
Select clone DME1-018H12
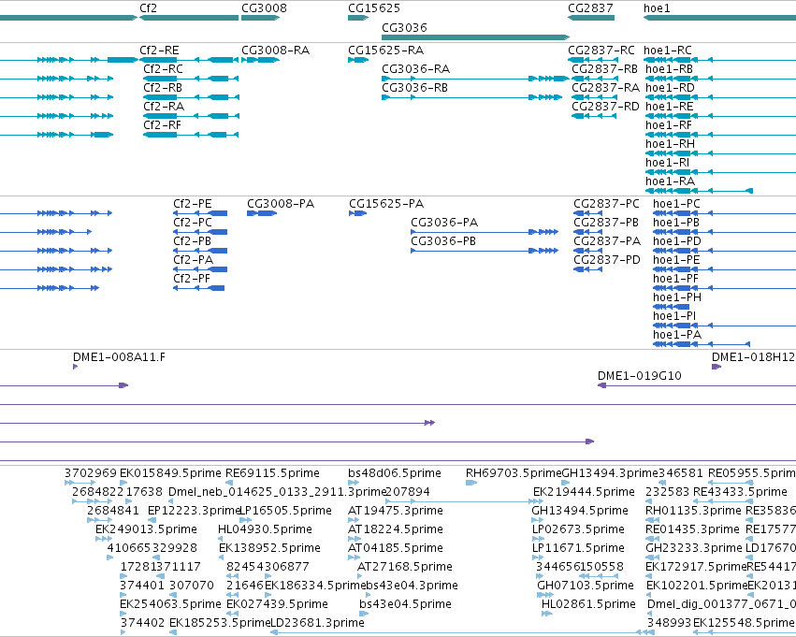[753, 357]
